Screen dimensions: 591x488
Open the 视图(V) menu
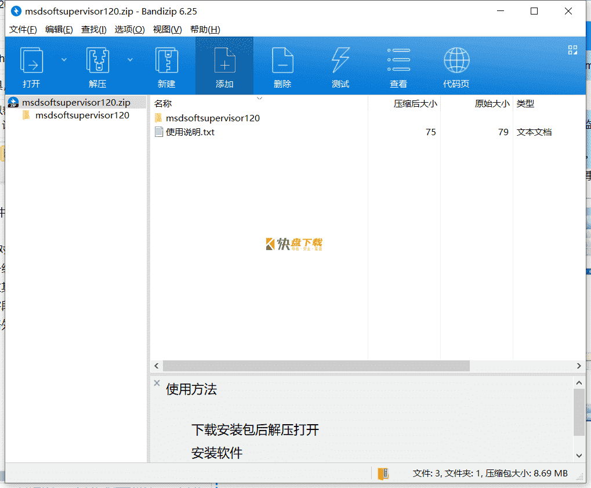168,30
